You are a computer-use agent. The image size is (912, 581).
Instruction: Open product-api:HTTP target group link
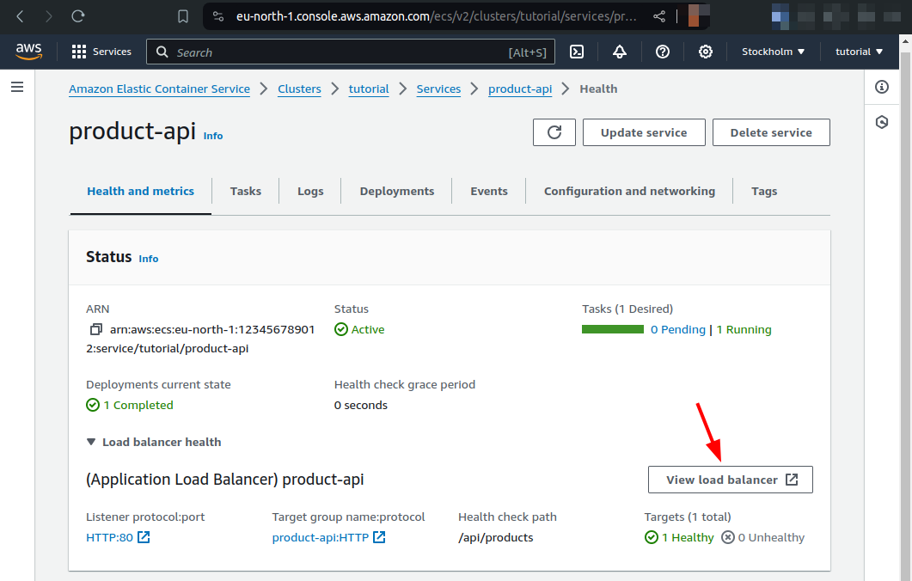click(x=321, y=537)
